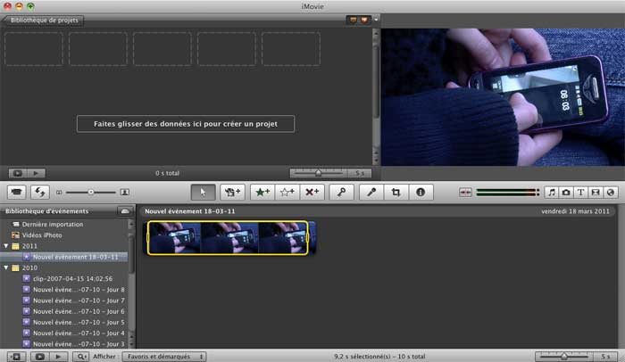The height and width of the screenshot is (362, 625).
Task: Click the 'Bibliothèque d'événements' header
Action: (46, 211)
